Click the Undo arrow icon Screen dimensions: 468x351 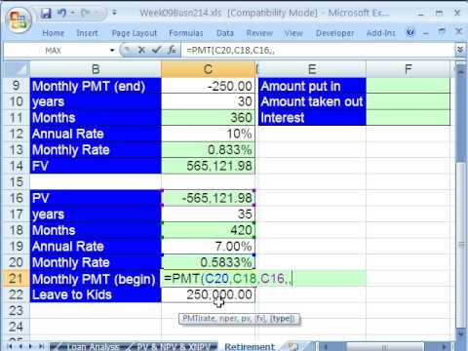(61, 13)
